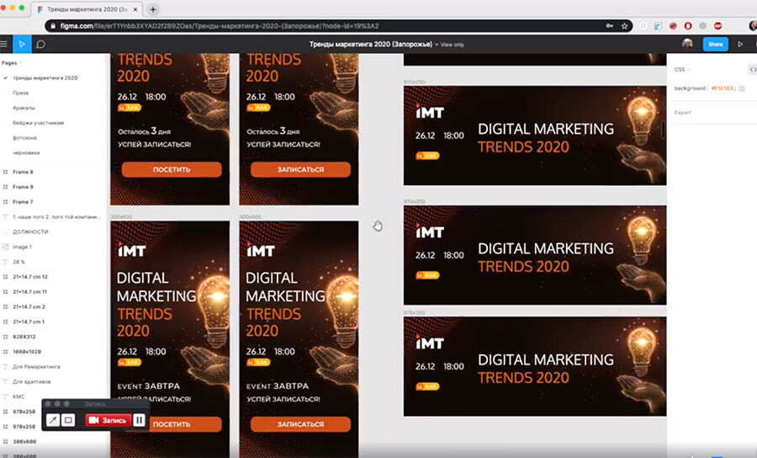Click the text icon of KMC layer

pyautogui.click(x=5, y=397)
